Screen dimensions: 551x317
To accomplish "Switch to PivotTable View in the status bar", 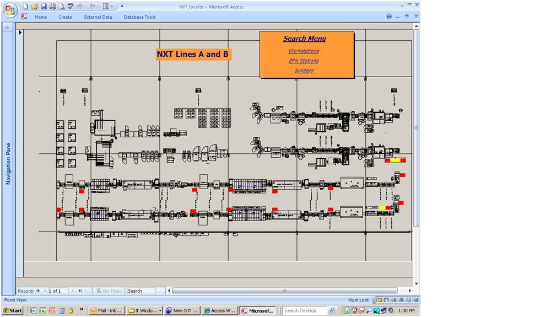I will tap(394, 300).
